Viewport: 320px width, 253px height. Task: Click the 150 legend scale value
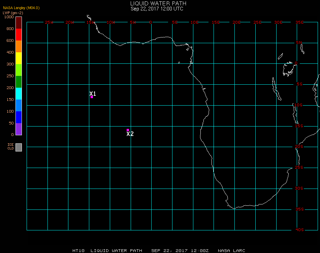click(10, 100)
